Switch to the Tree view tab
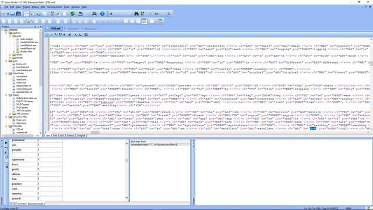Viewport: 373px width, 210px height. pyautogui.click(x=55, y=135)
